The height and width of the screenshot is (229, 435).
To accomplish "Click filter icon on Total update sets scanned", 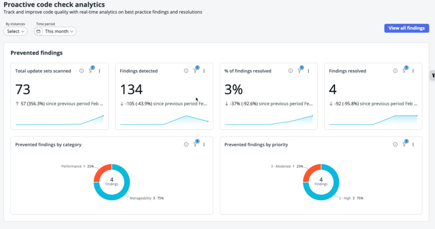I will [91, 71].
